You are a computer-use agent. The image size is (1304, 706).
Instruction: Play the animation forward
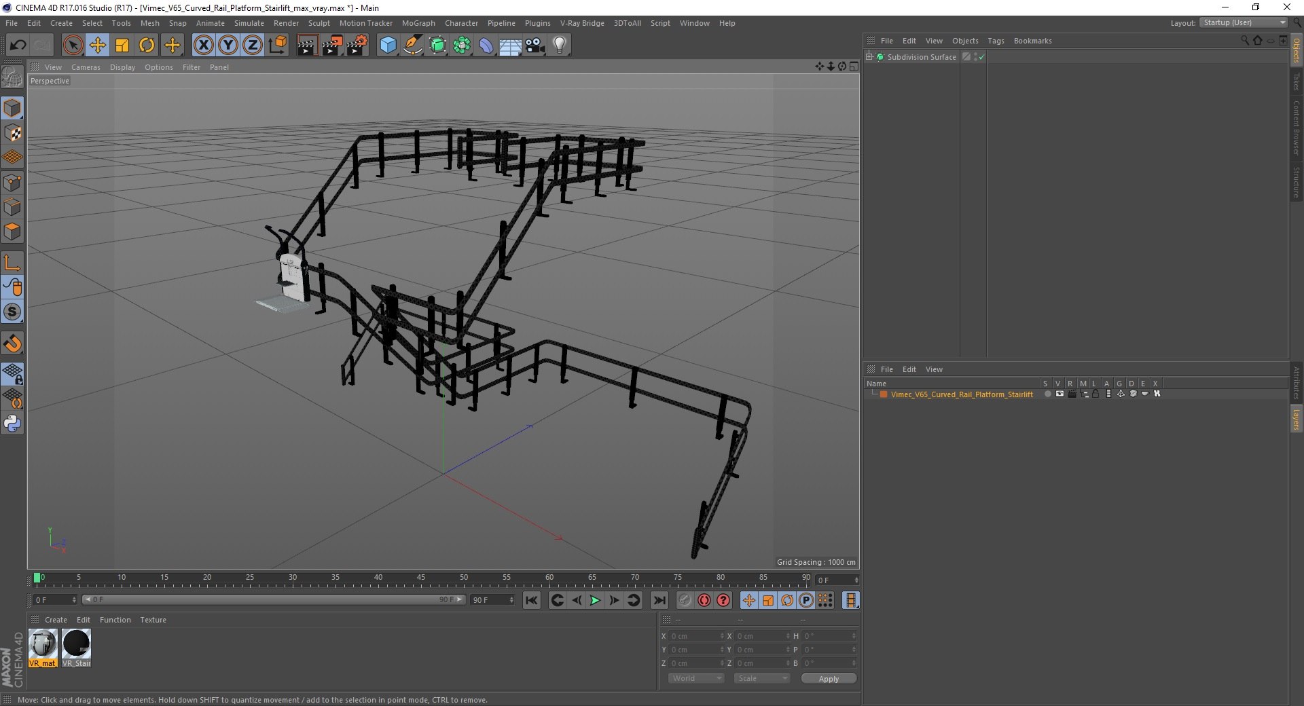pyautogui.click(x=595, y=600)
